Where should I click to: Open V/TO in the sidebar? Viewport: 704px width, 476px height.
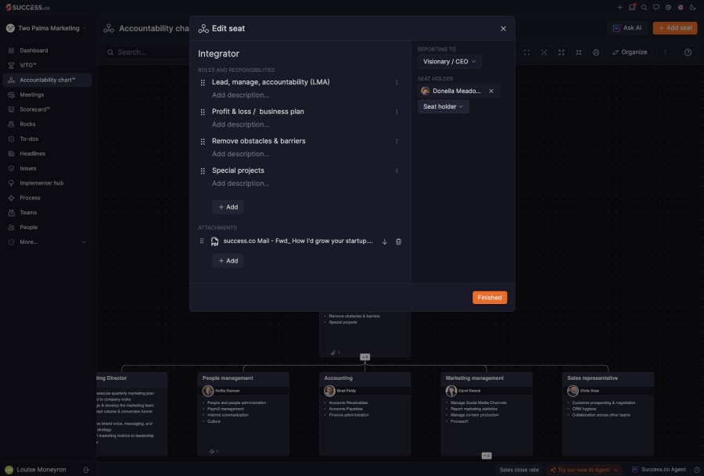pos(28,65)
